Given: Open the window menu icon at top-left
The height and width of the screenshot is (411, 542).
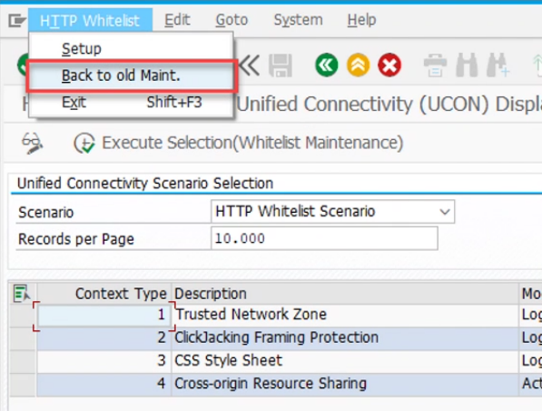Looking at the screenshot, I should coord(16,20).
